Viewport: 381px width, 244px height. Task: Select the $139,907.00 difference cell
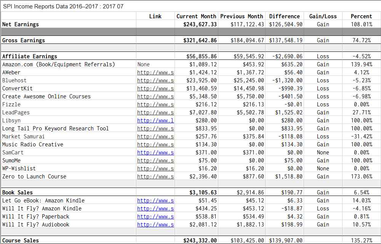[x=286, y=241]
